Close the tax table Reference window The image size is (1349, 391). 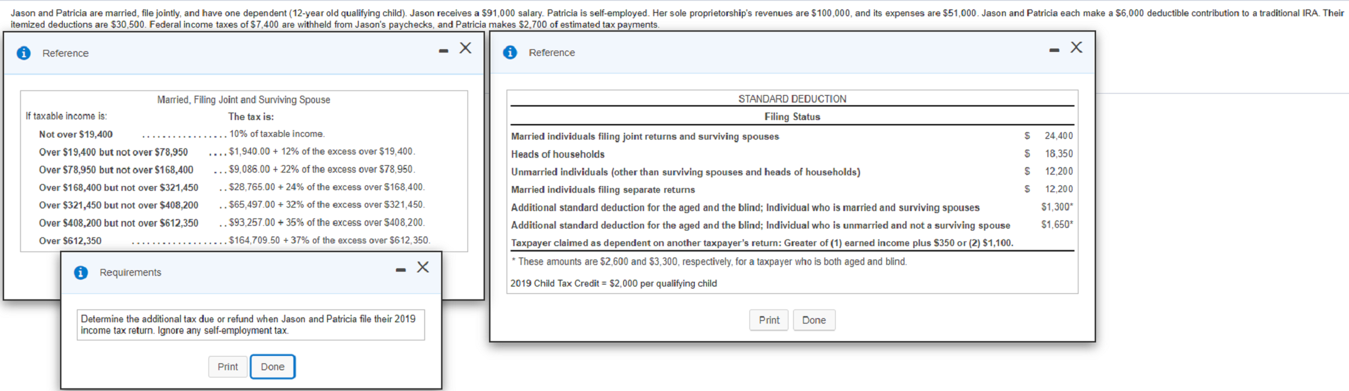tap(465, 48)
